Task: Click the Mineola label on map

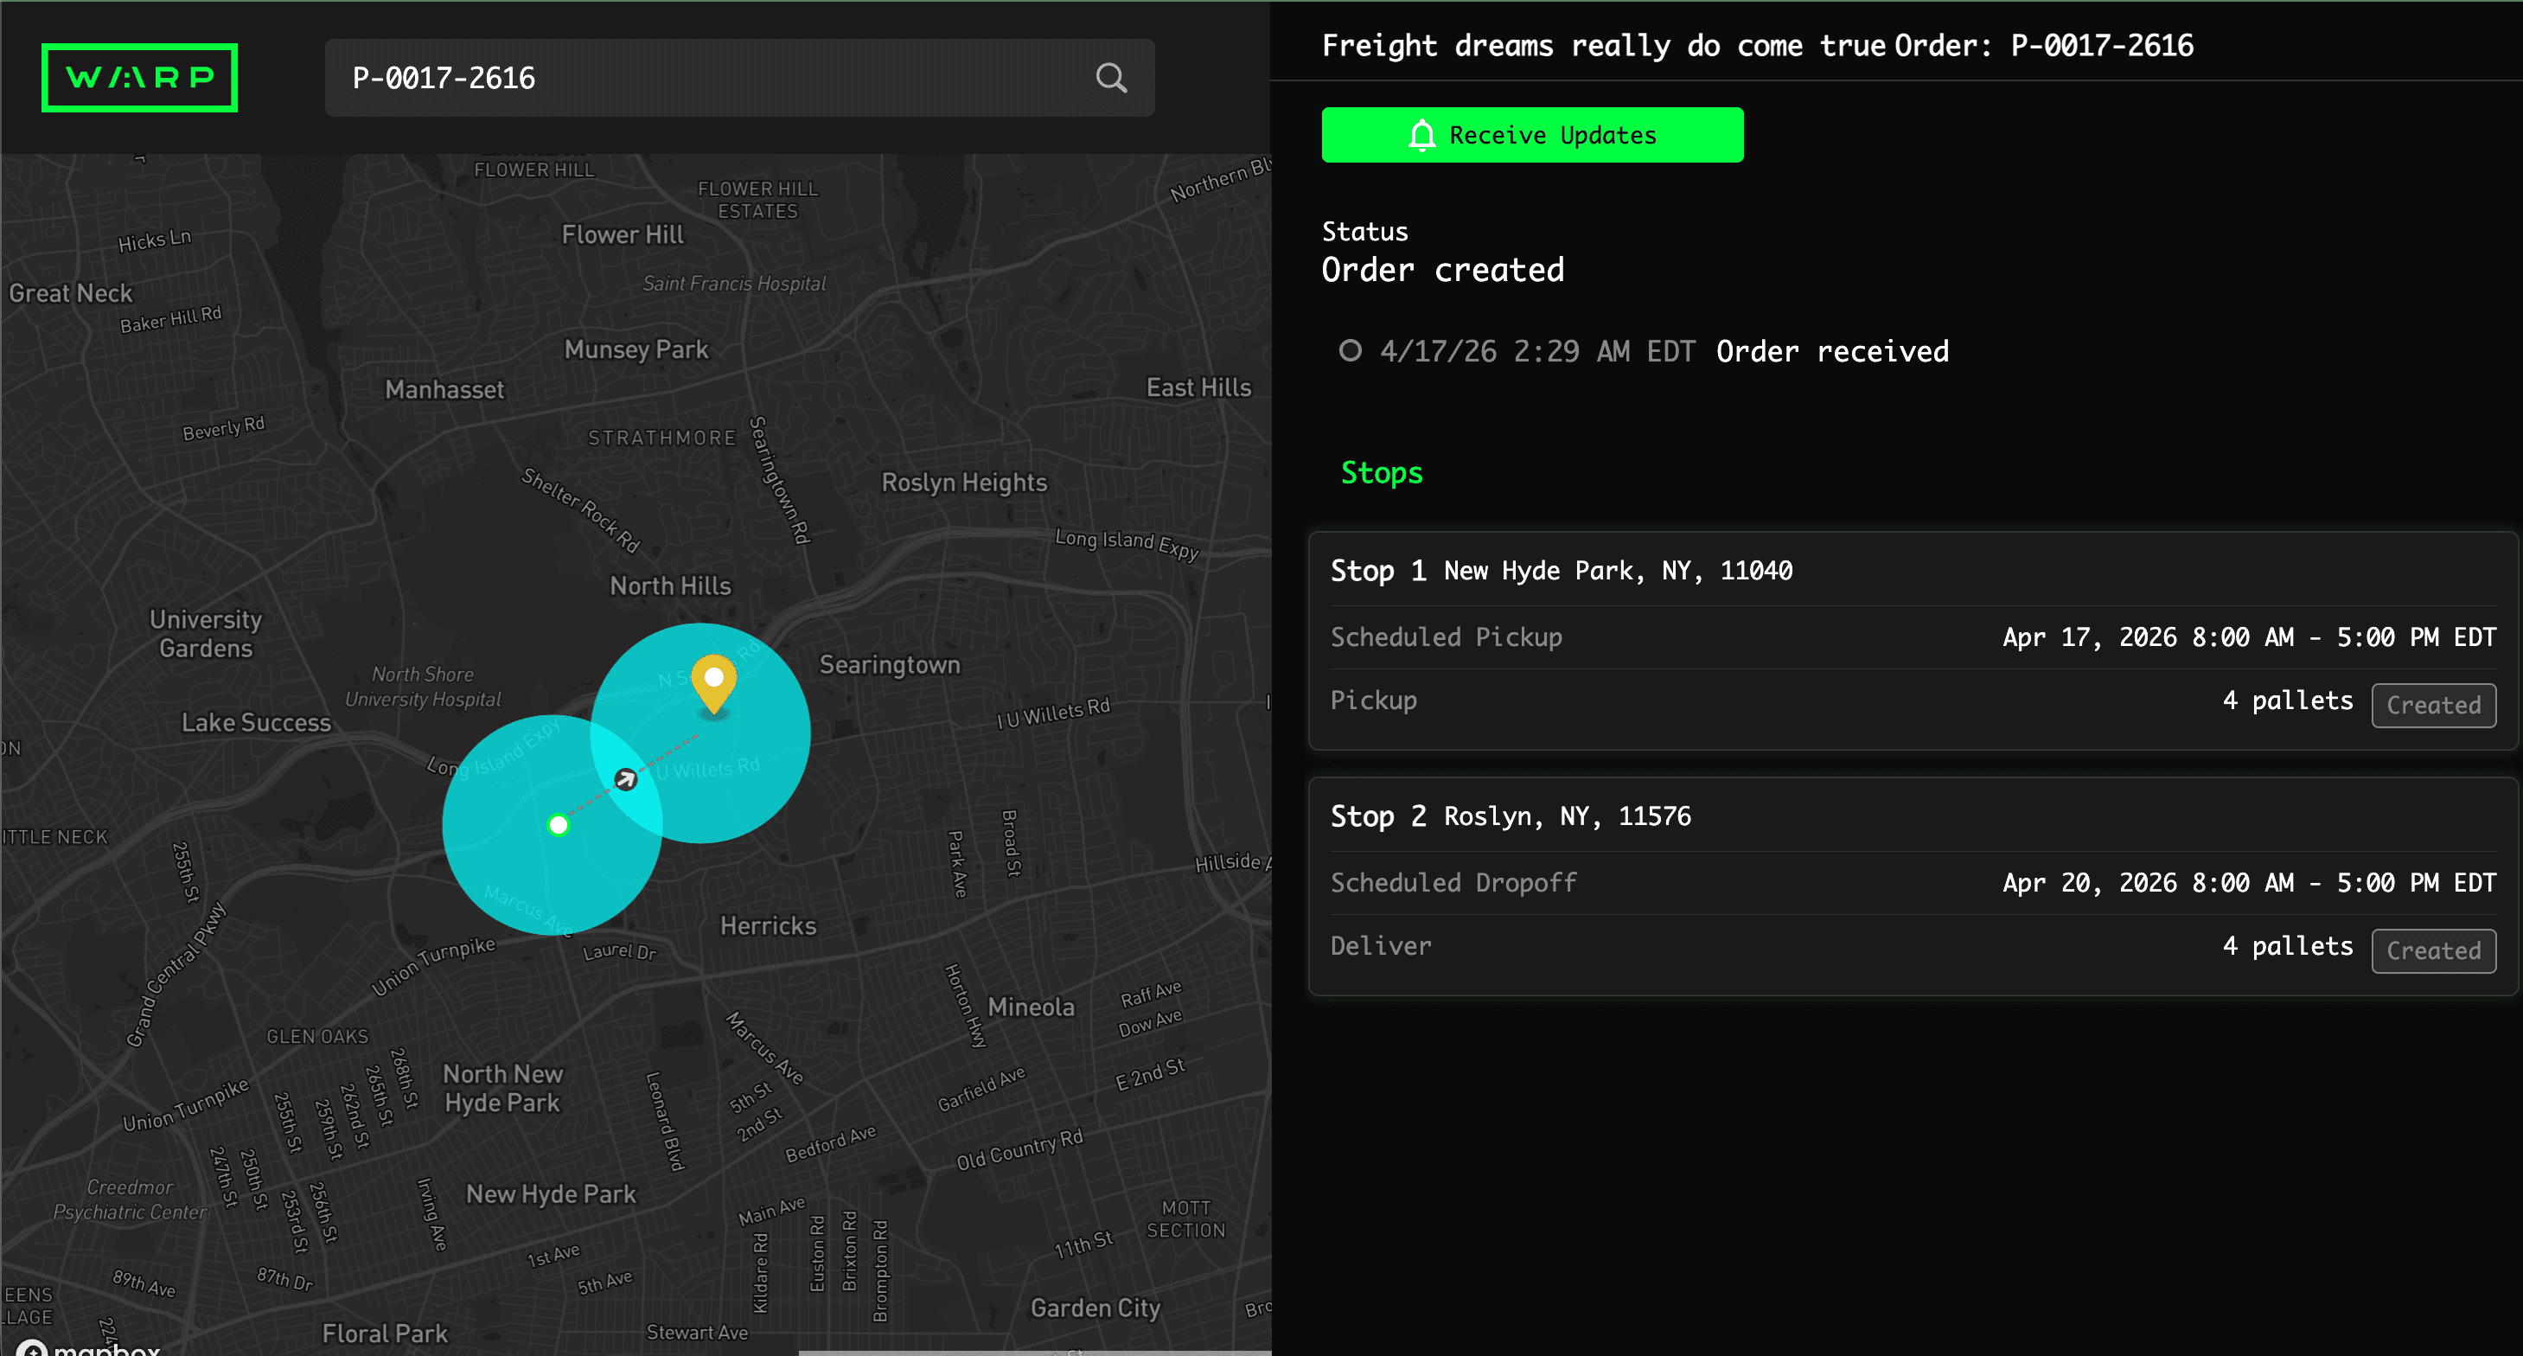Action: pyautogui.click(x=1031, y=1007)
